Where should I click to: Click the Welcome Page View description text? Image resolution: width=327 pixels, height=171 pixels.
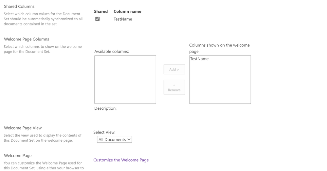pyautogui.click(x=43, y=138)
